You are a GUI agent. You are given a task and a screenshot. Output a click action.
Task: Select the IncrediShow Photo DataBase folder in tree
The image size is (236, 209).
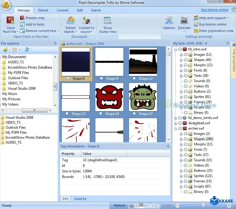coord(30,67)
